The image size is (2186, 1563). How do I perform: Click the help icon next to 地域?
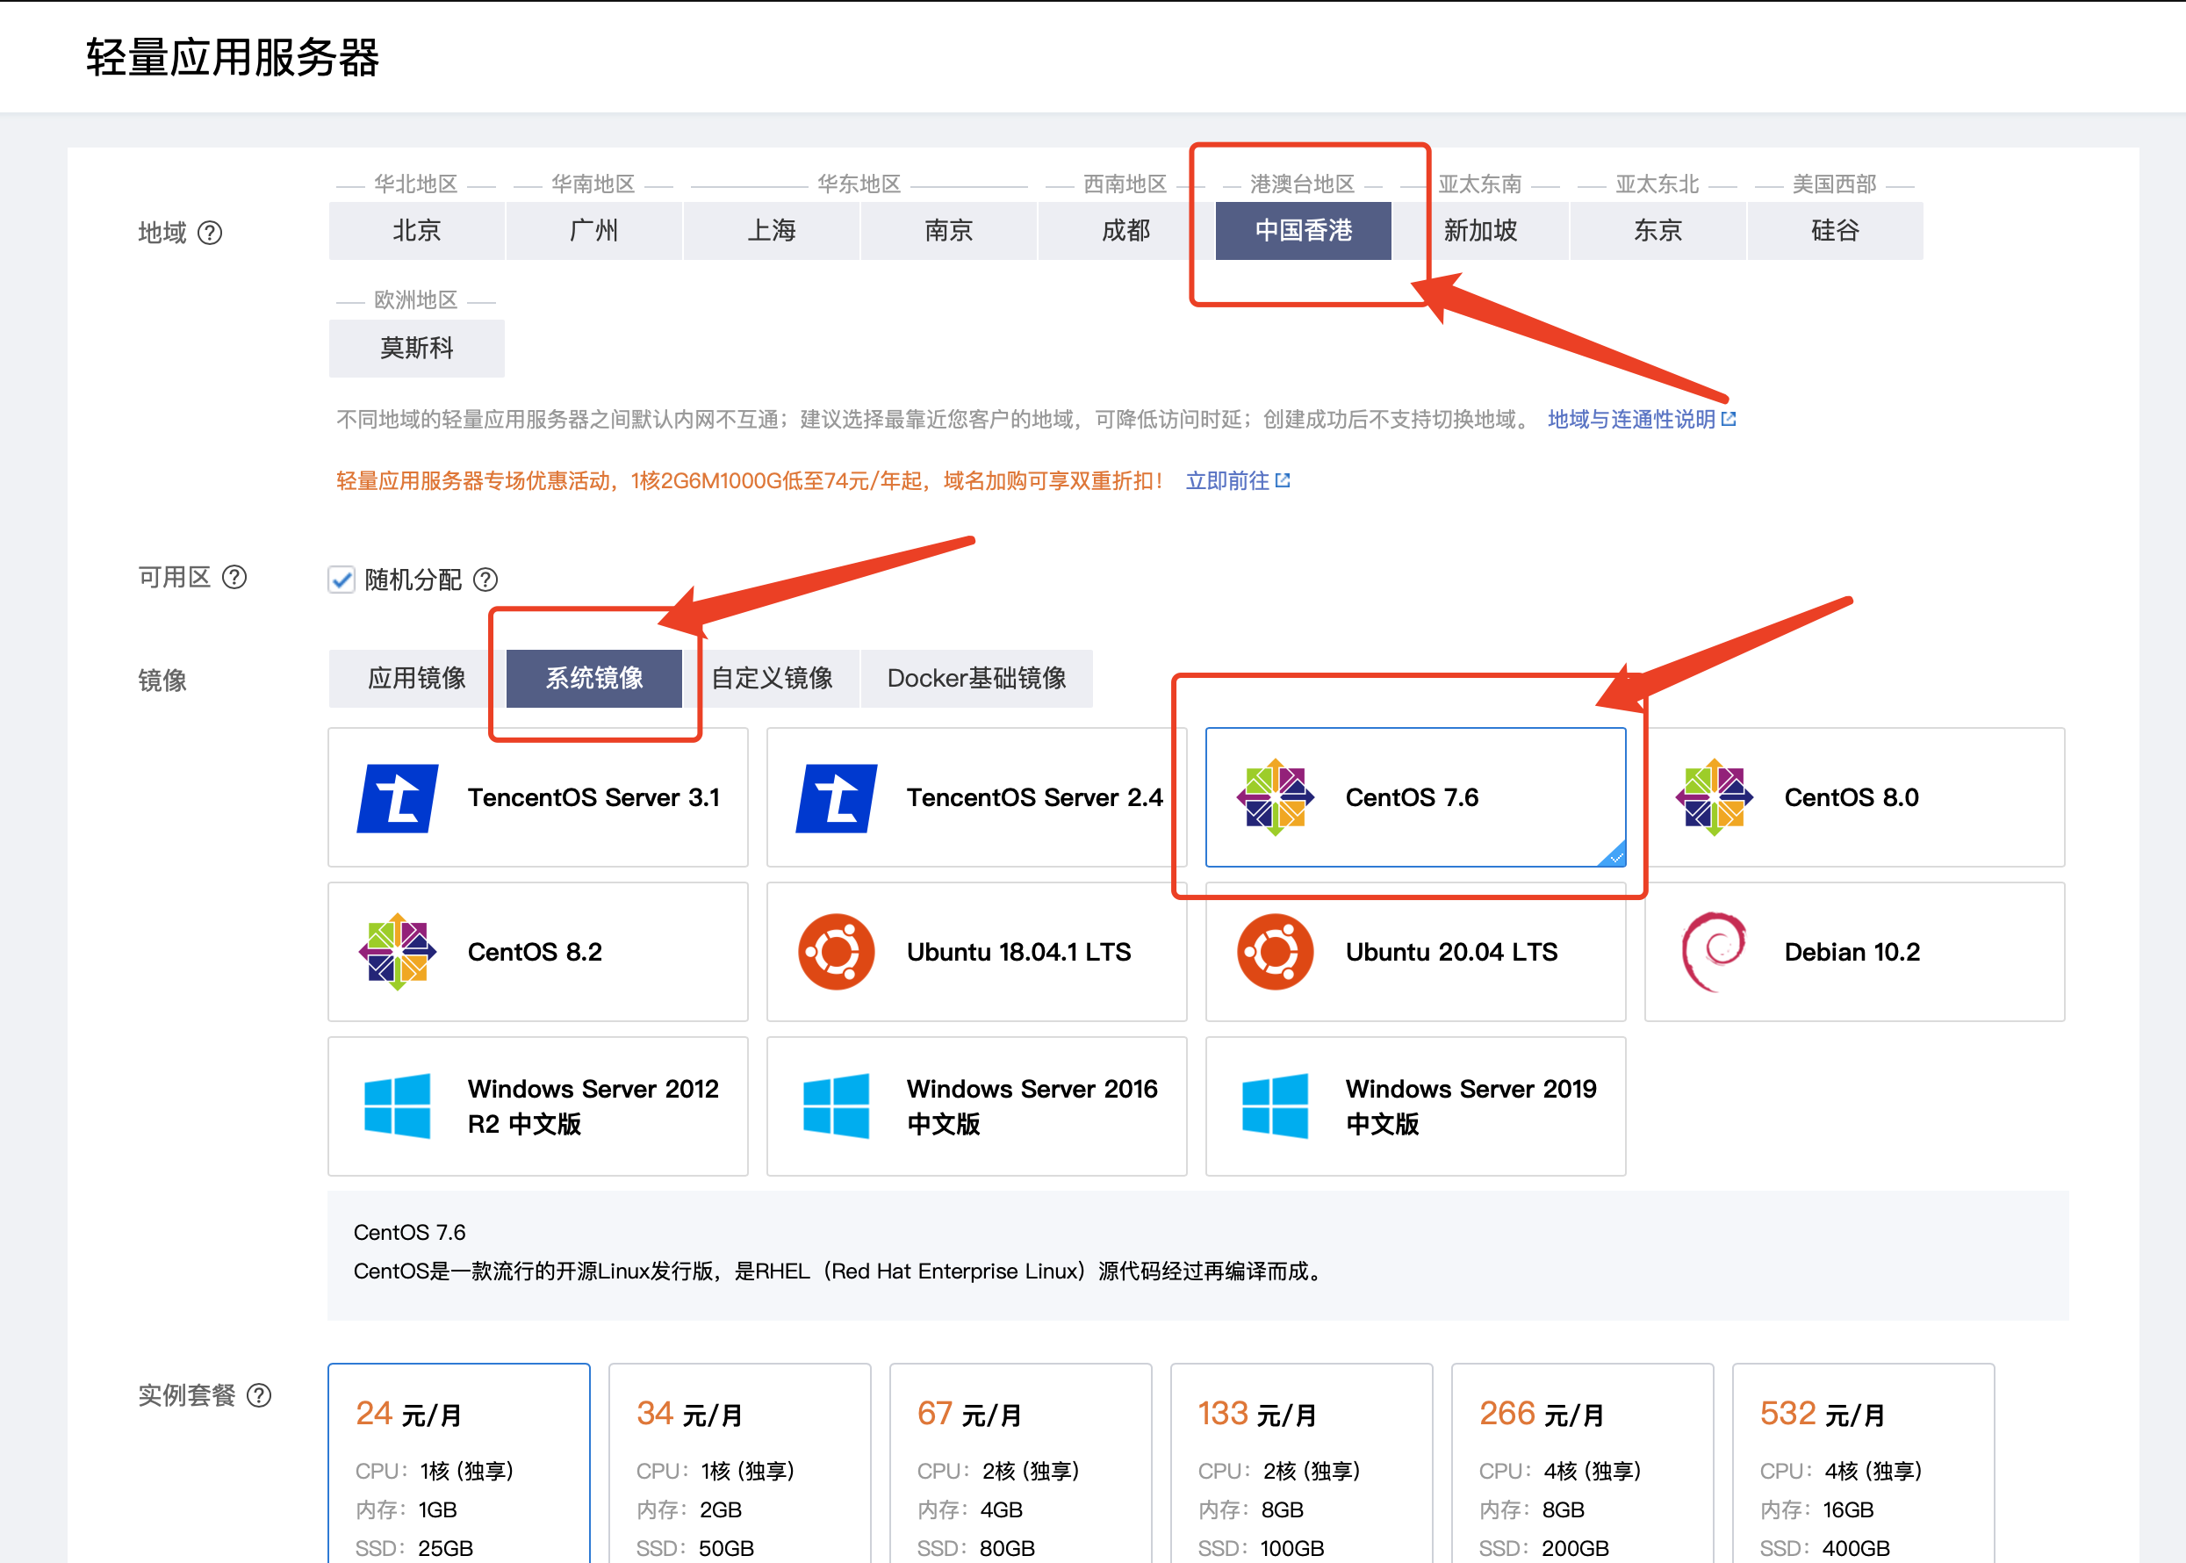[210, 233]
